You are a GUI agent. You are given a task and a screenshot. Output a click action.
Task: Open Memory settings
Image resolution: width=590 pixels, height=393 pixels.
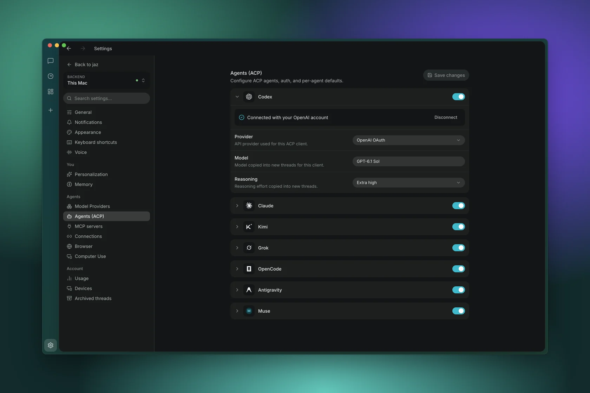(x=106, y=185)
